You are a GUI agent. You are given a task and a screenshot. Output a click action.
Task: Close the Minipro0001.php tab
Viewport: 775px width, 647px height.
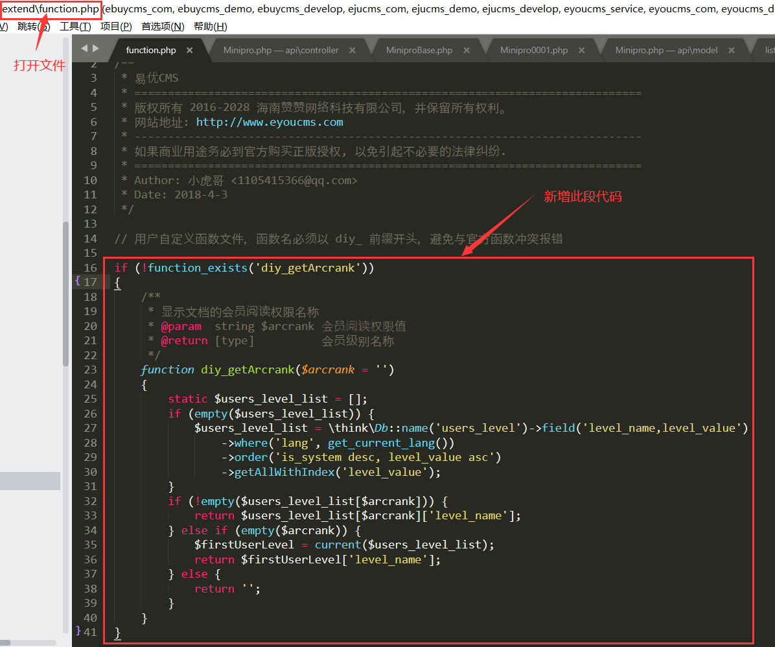pyautogui.click(x=581, y=50)
